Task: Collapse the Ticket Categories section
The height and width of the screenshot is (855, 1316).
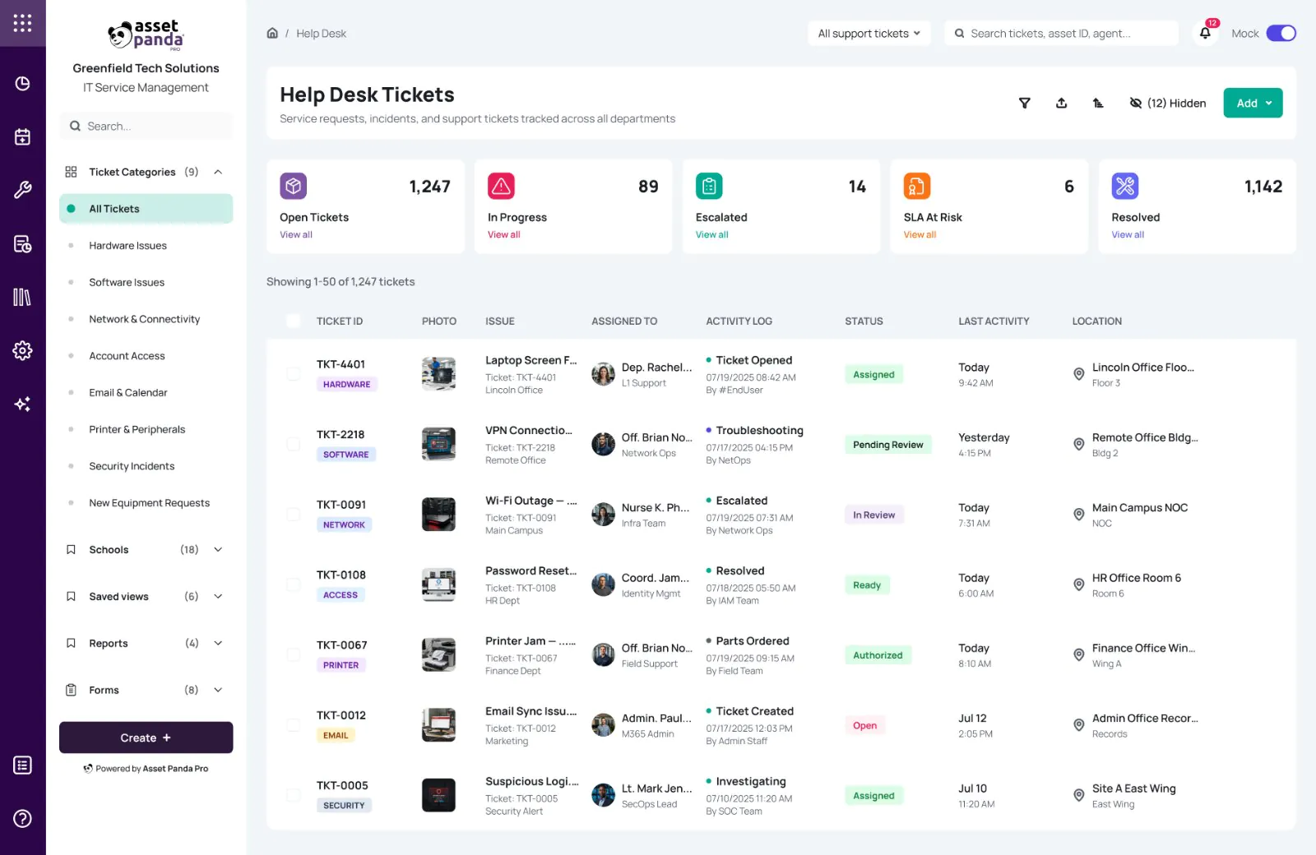Action: pyautogui.click(x=218, y=172)
